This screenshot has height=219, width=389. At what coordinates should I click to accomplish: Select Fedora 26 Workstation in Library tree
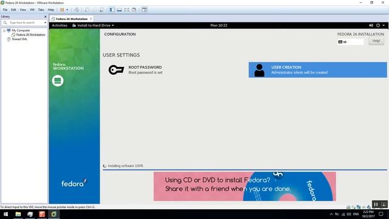pos(30,35)
